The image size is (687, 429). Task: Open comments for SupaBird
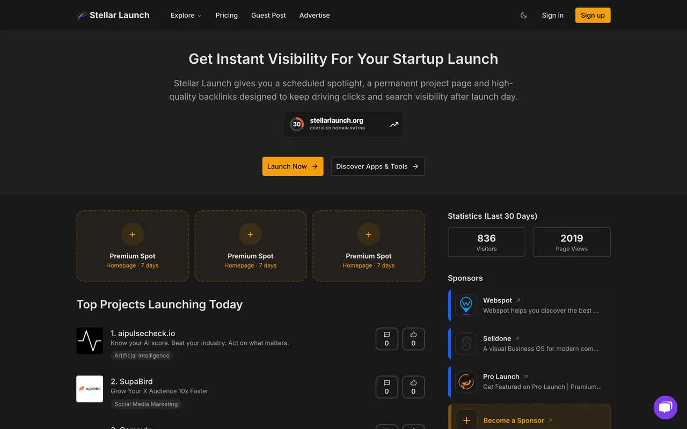click(387, 387)
